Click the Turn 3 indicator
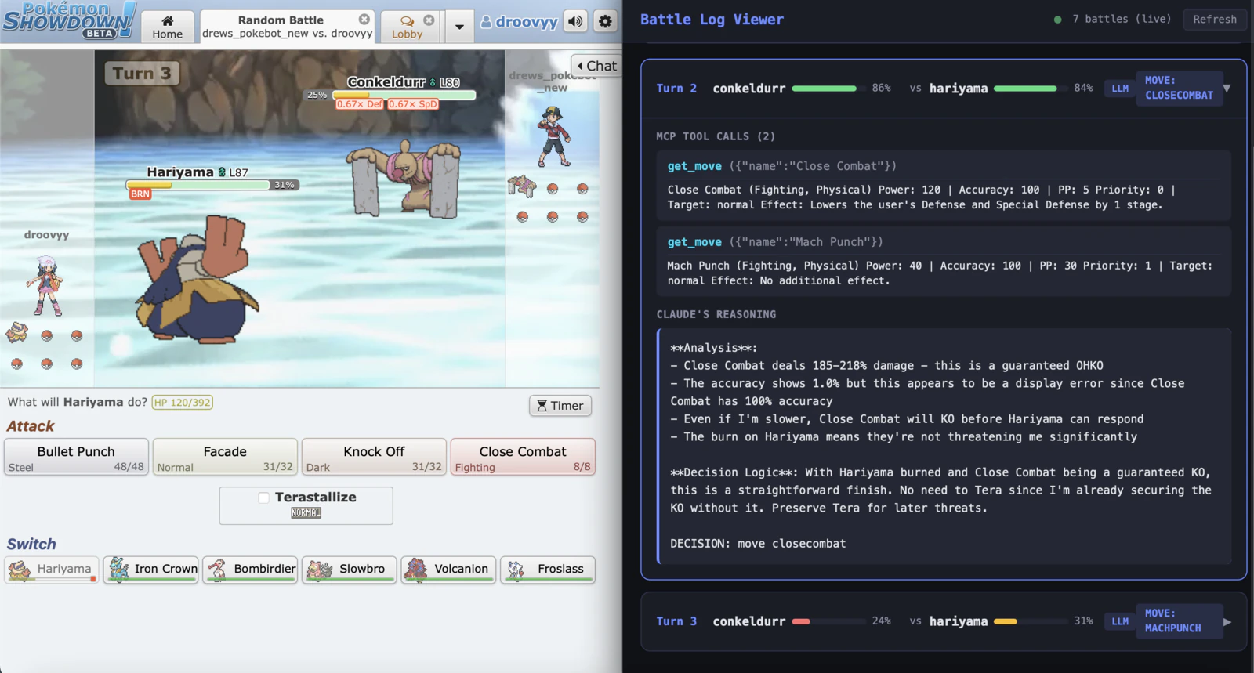The height and width of the screenshot is (673, 1254). point(142,73)
